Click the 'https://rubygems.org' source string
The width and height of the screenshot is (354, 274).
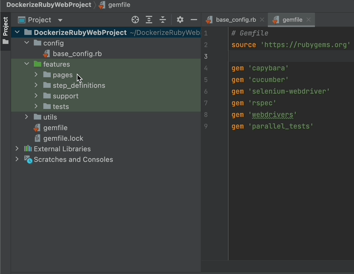point(305,45)
